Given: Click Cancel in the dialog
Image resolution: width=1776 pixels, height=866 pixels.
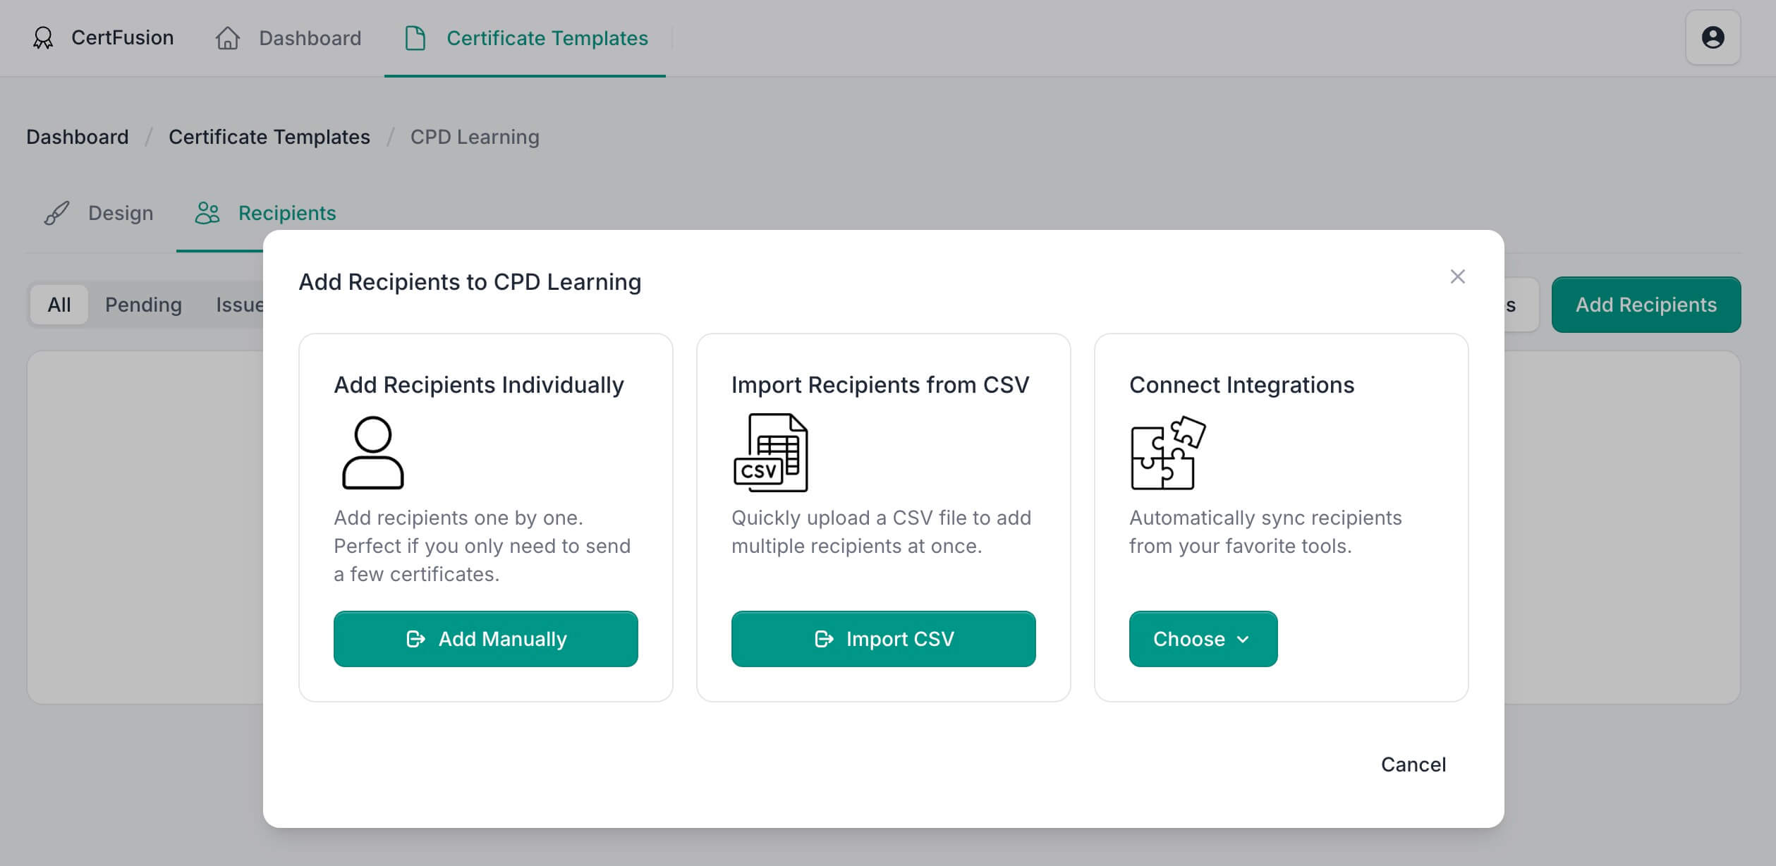Looking at the screenshot, I should 1413,764.
